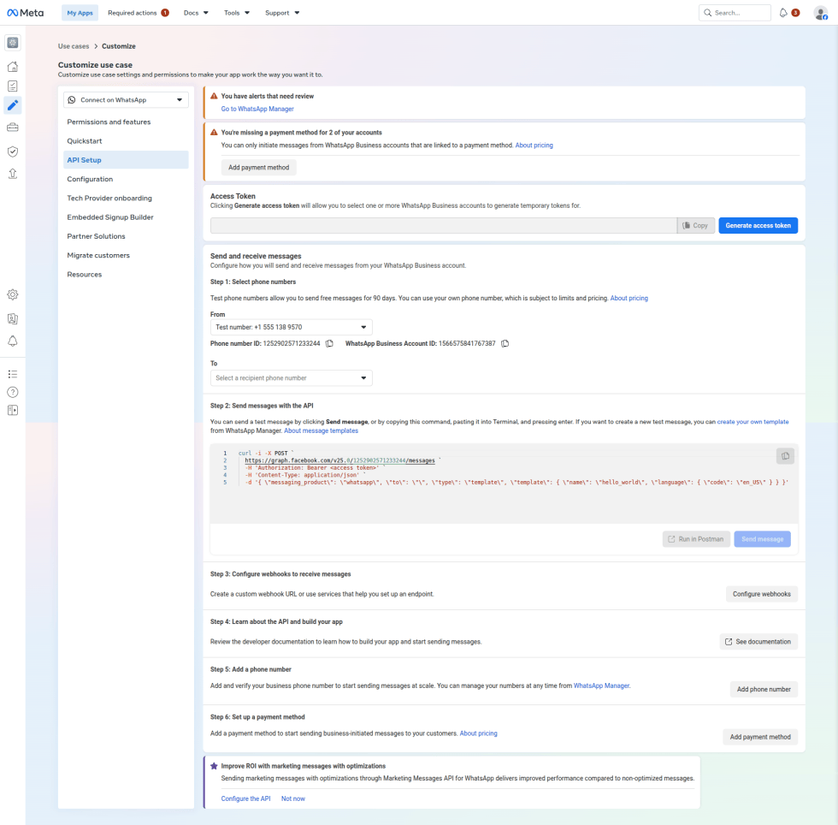Open the checklist clipboard icon in sidebar
838x825 pixels.
pos(13,86)
